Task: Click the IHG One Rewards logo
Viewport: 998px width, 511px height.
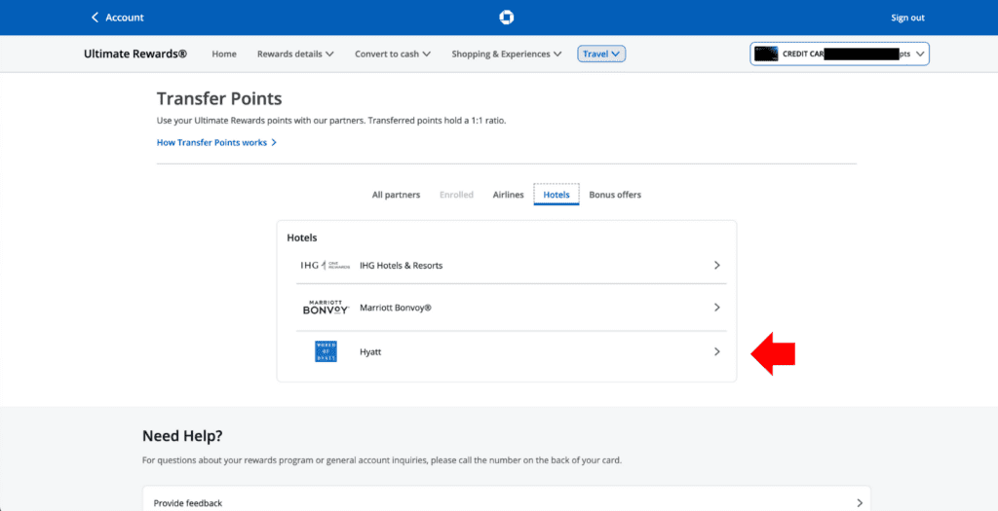Action: click(326, 266)
